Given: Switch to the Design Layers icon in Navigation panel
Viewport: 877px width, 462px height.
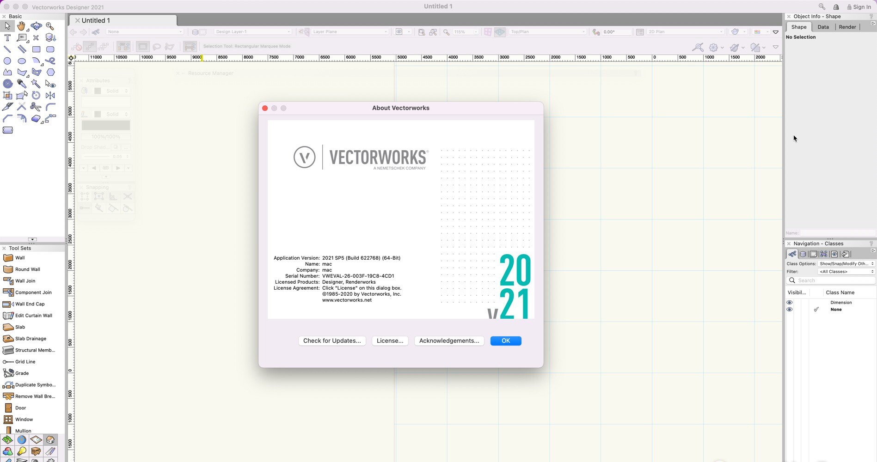Looking at the screenshot, I should click(x=803, y=254).
